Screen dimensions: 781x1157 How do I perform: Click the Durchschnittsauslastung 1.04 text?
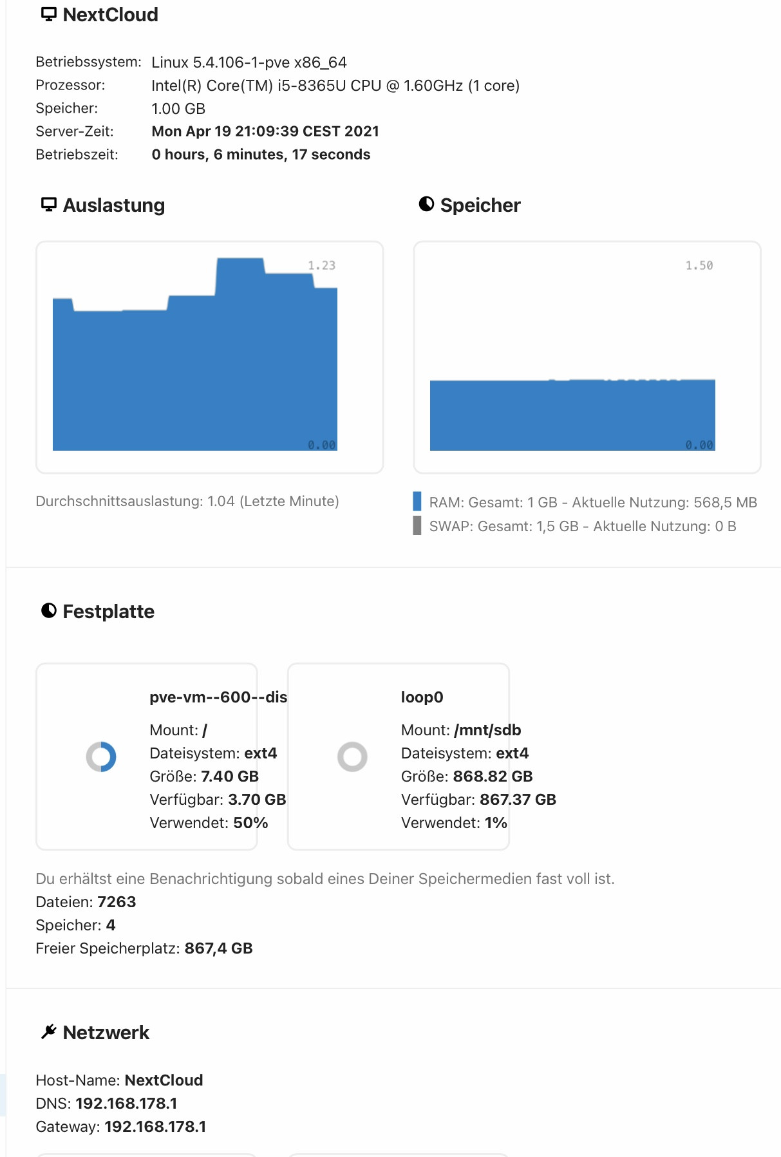point(187,501)
